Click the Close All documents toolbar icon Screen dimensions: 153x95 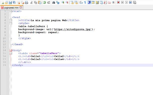point(23,3)
